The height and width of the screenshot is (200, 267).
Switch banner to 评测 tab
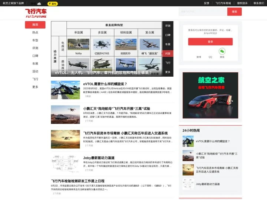point(168,26)
